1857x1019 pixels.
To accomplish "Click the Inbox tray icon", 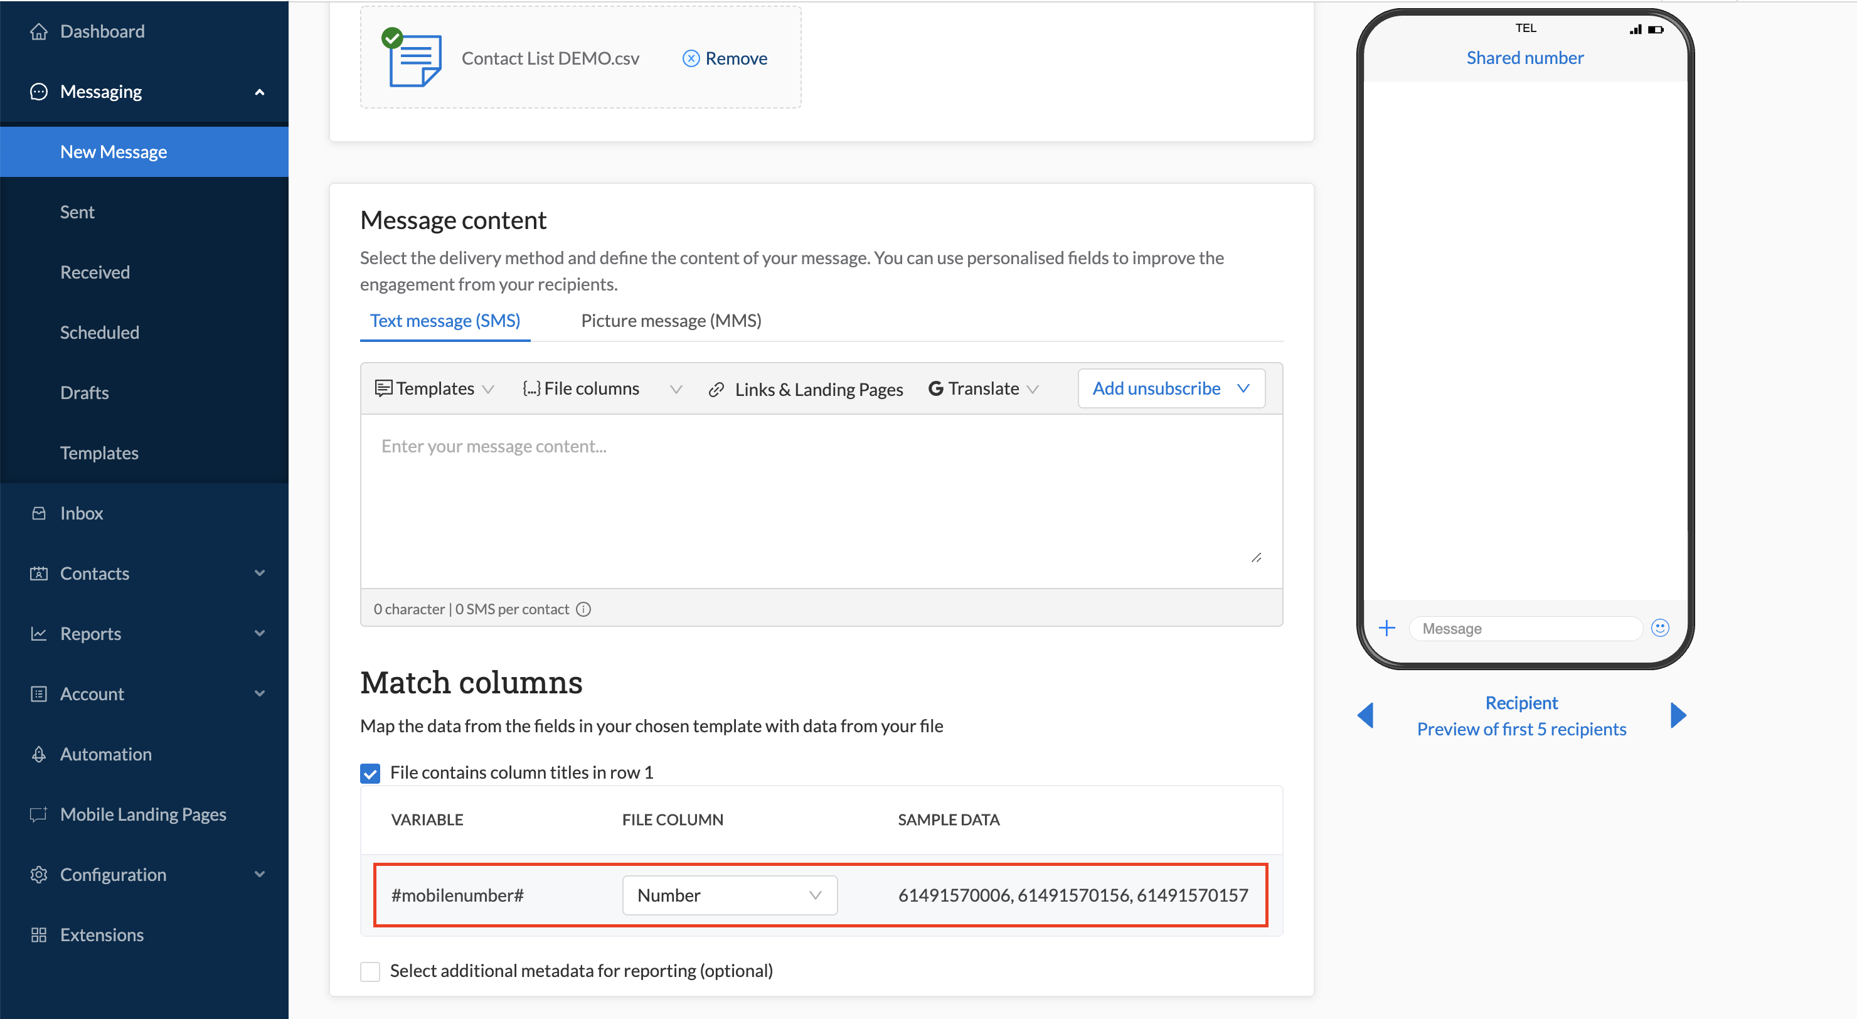I will point(39,513).
